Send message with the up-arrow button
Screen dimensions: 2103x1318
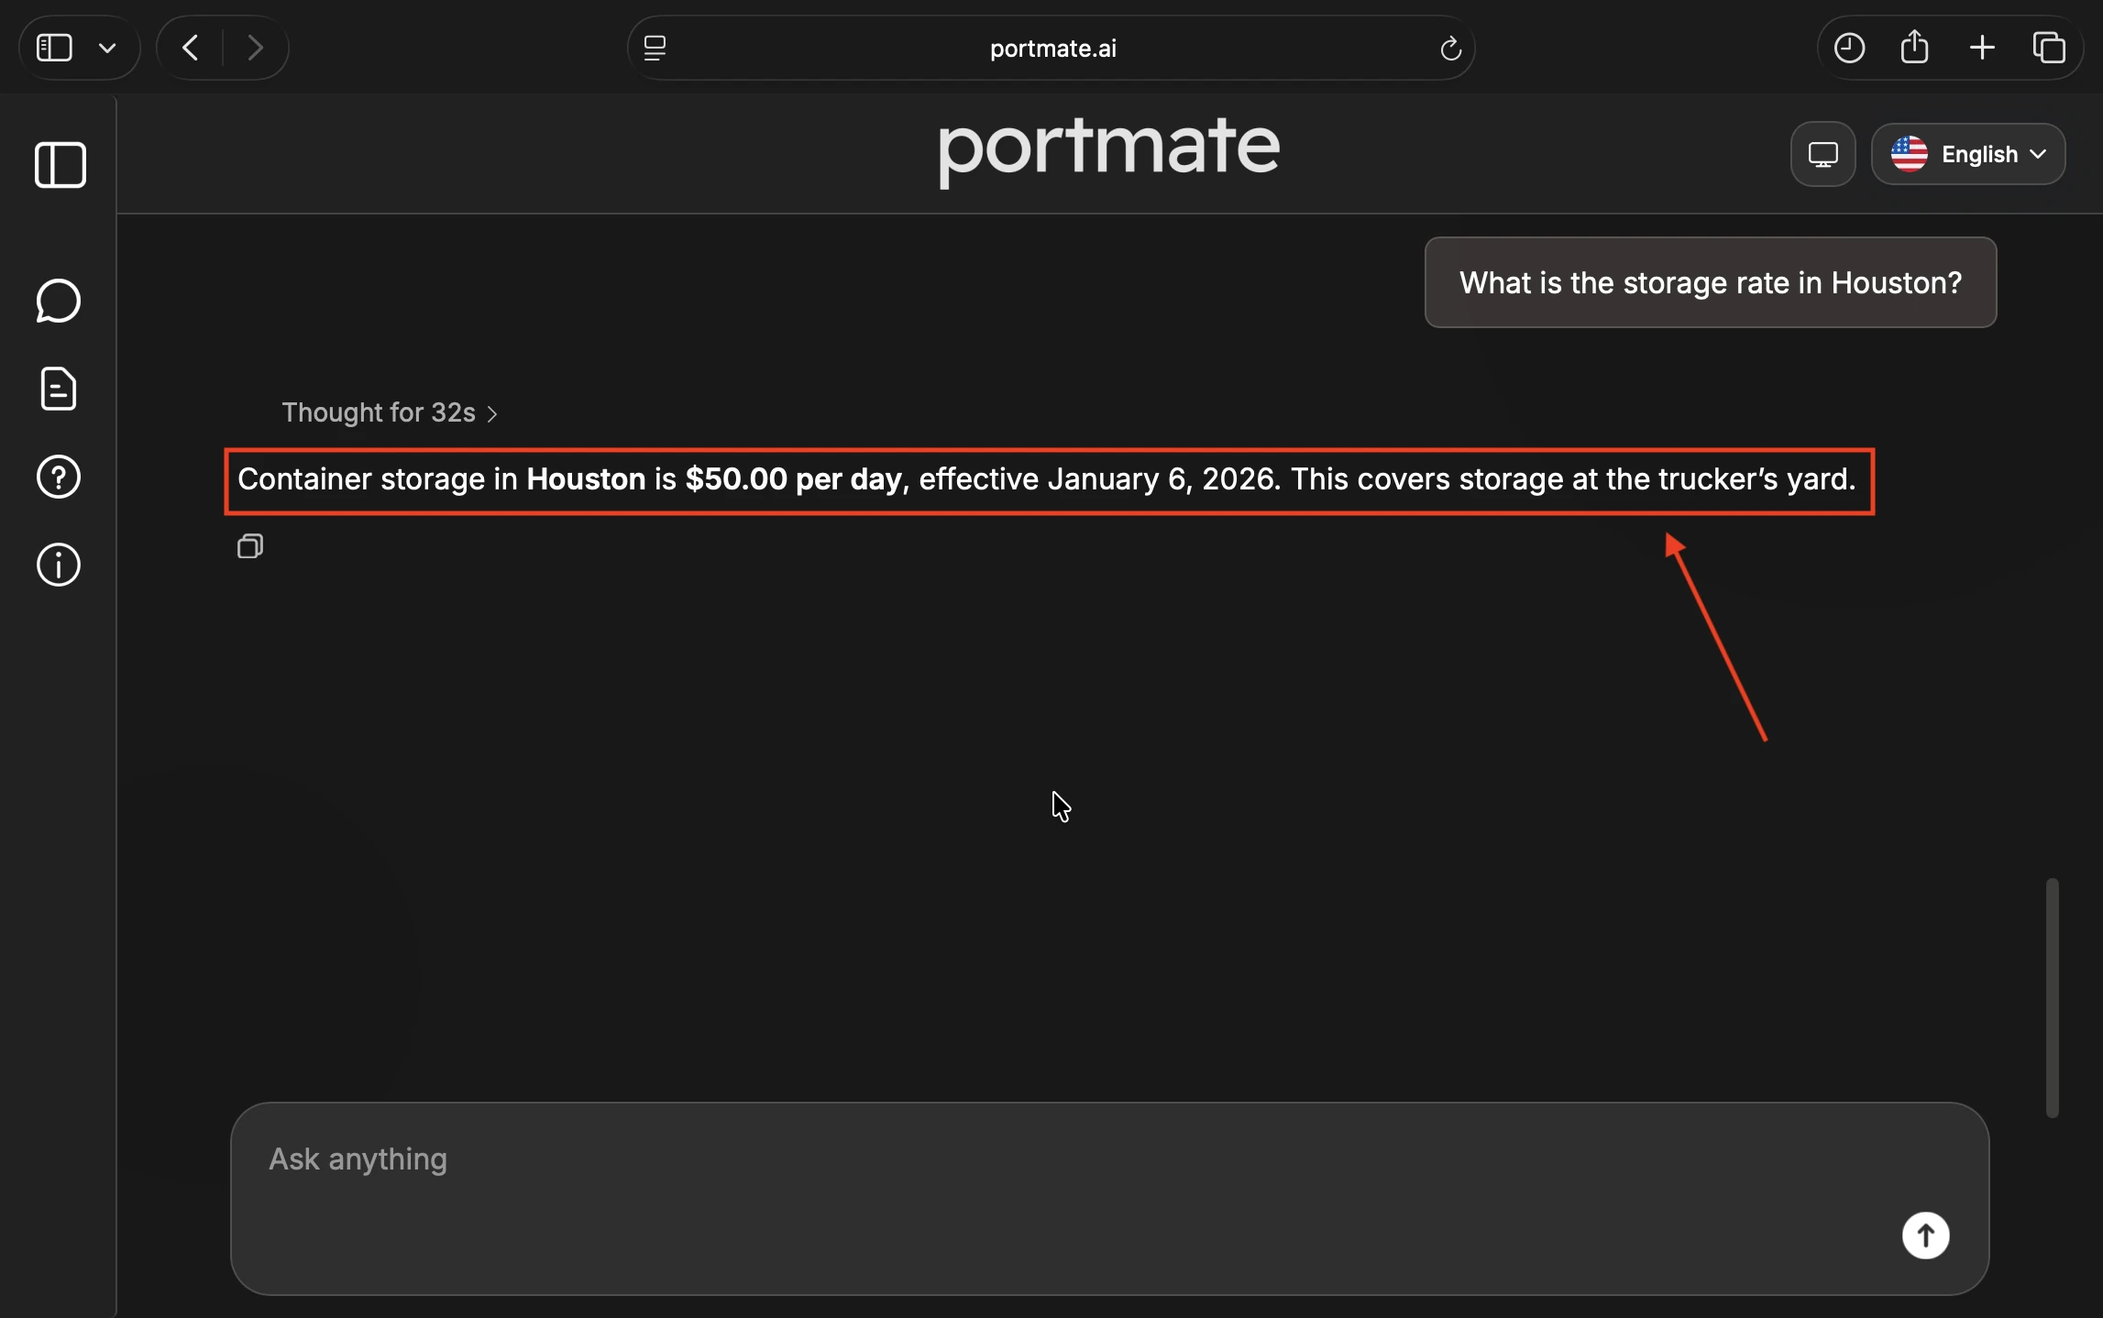click(x=1925, y=1236)
